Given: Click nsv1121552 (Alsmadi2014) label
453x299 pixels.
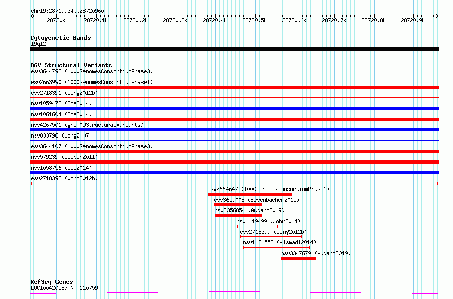Looking at the screenshot, I should click(279, 242).
